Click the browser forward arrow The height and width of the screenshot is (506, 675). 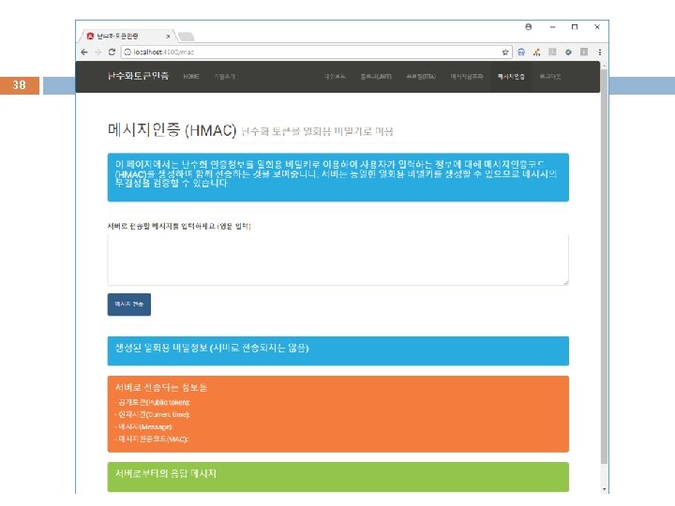[98, 52]
